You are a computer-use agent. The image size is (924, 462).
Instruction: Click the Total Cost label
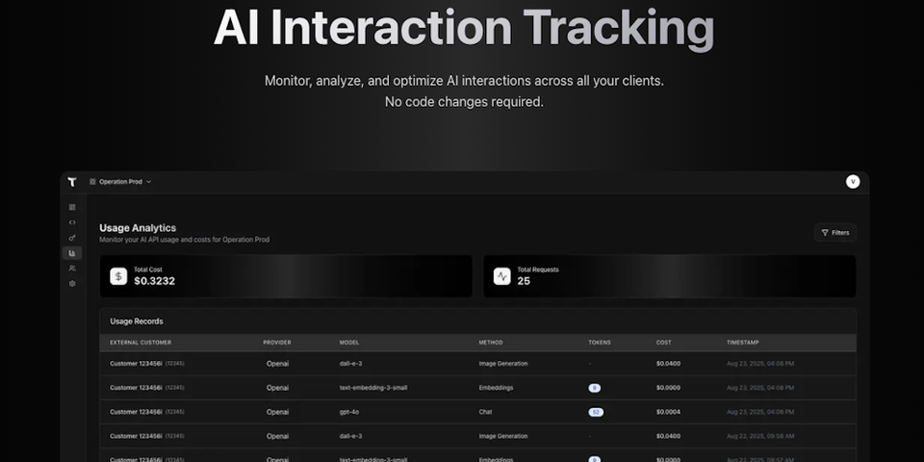point(148,269)
